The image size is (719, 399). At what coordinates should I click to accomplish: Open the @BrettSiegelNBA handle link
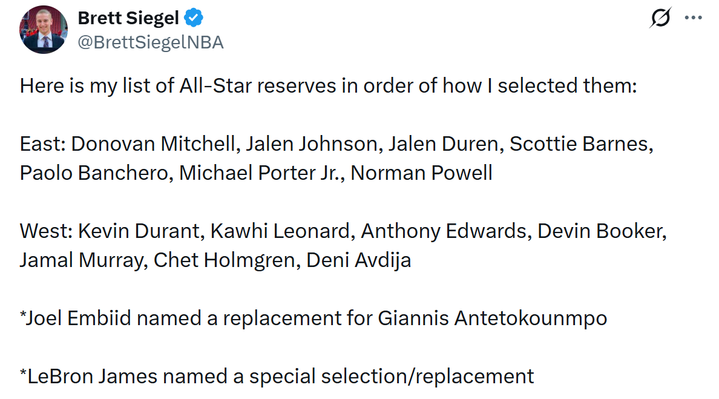[x=151, y=42]
